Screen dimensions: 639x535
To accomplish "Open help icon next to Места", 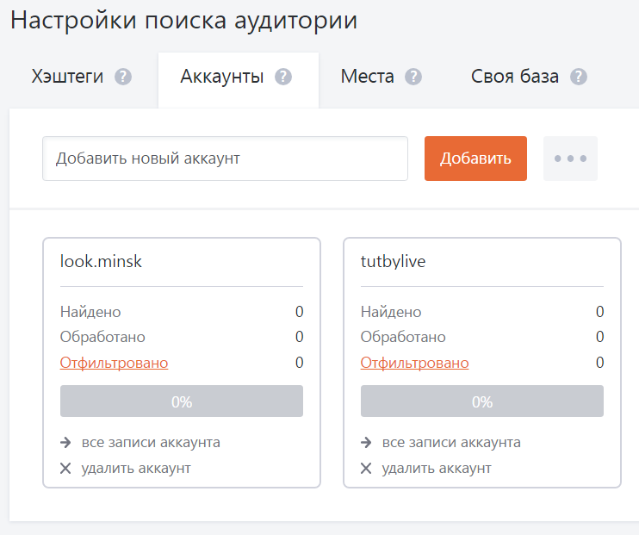I will point(413,77).
